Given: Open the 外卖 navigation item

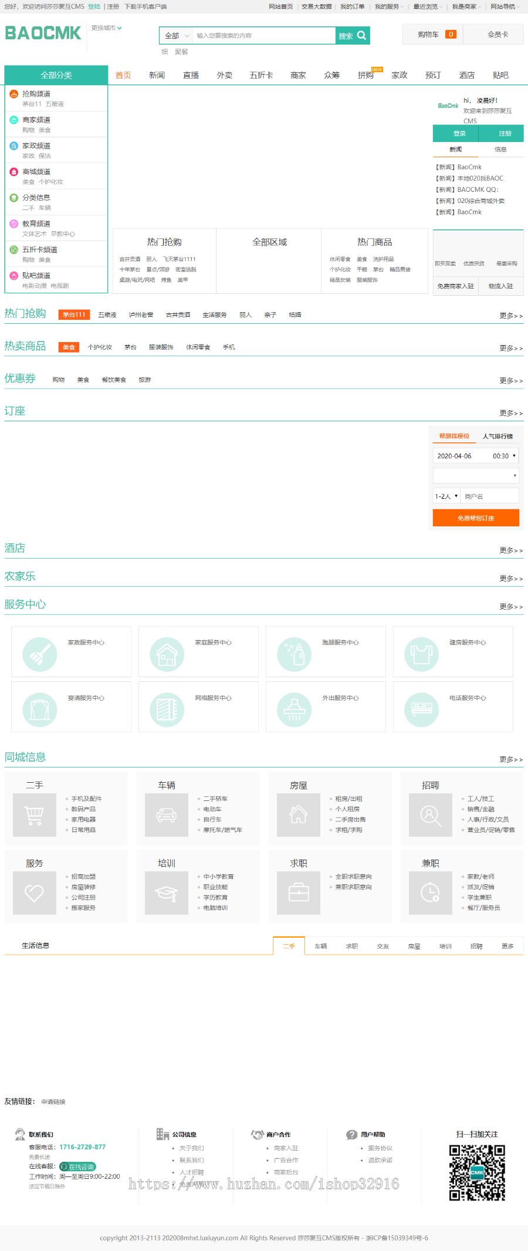Looking at the screenshot, I should [x=225, y=75].
